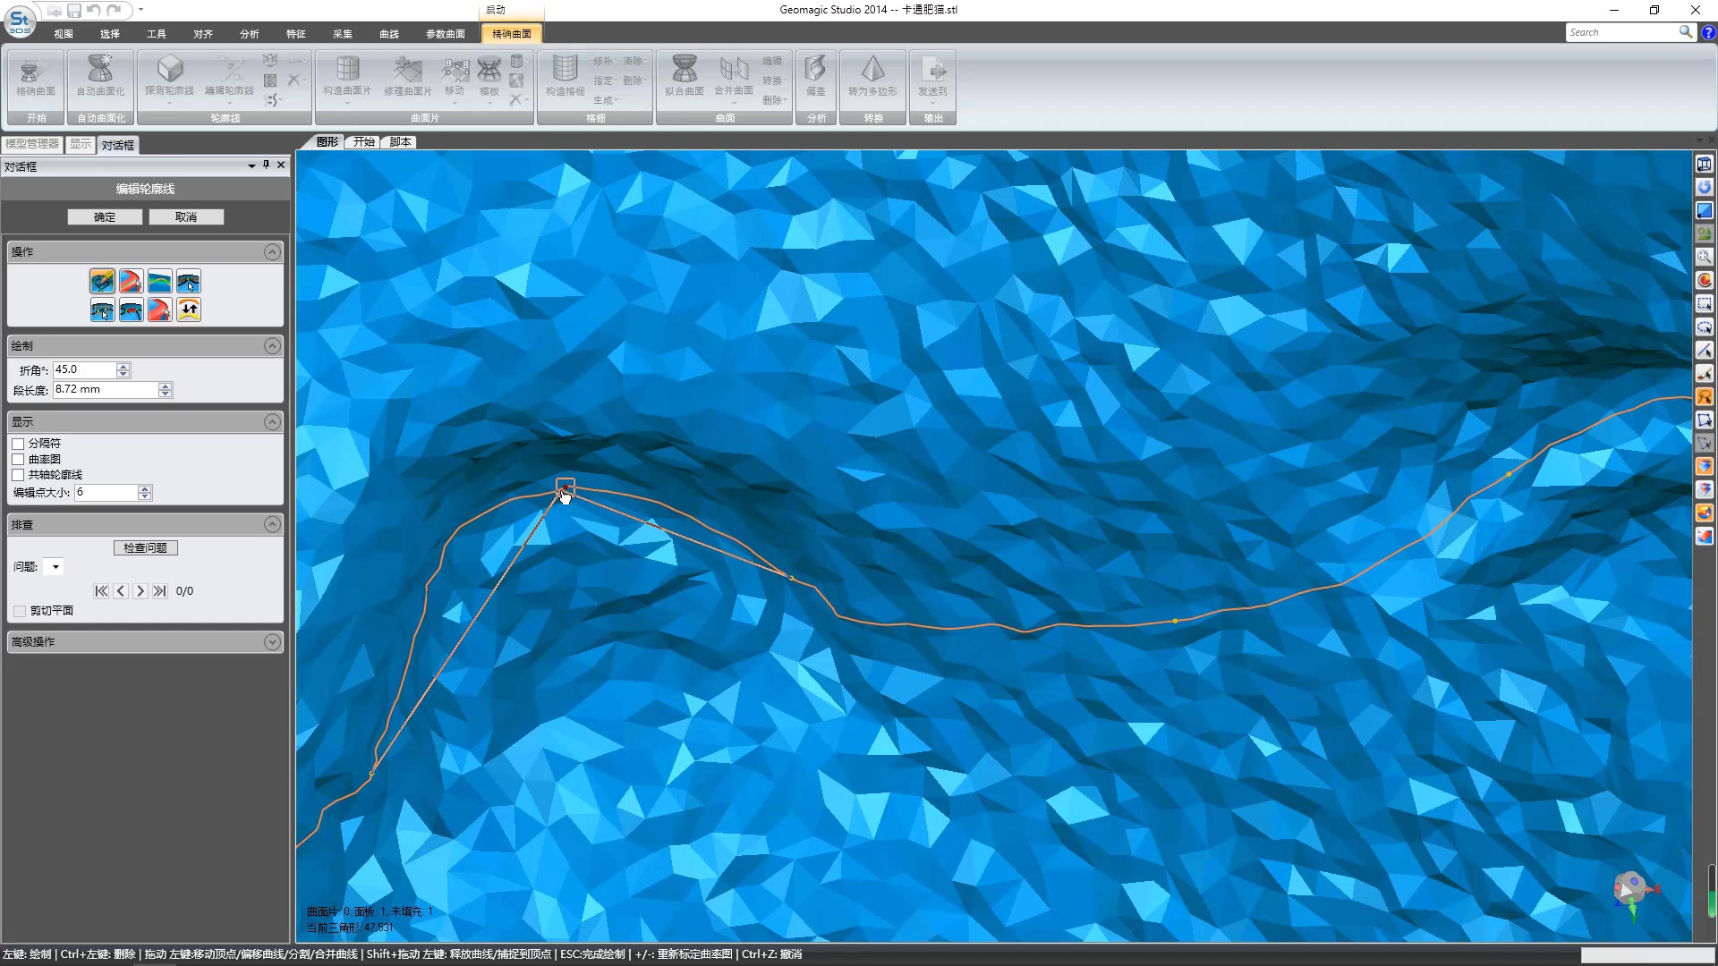Image resolution: width=1718 pixels, height=966 pixels.
Task: Click the 段长度 input field showing 8.72 mm
Action: point(106,390)
